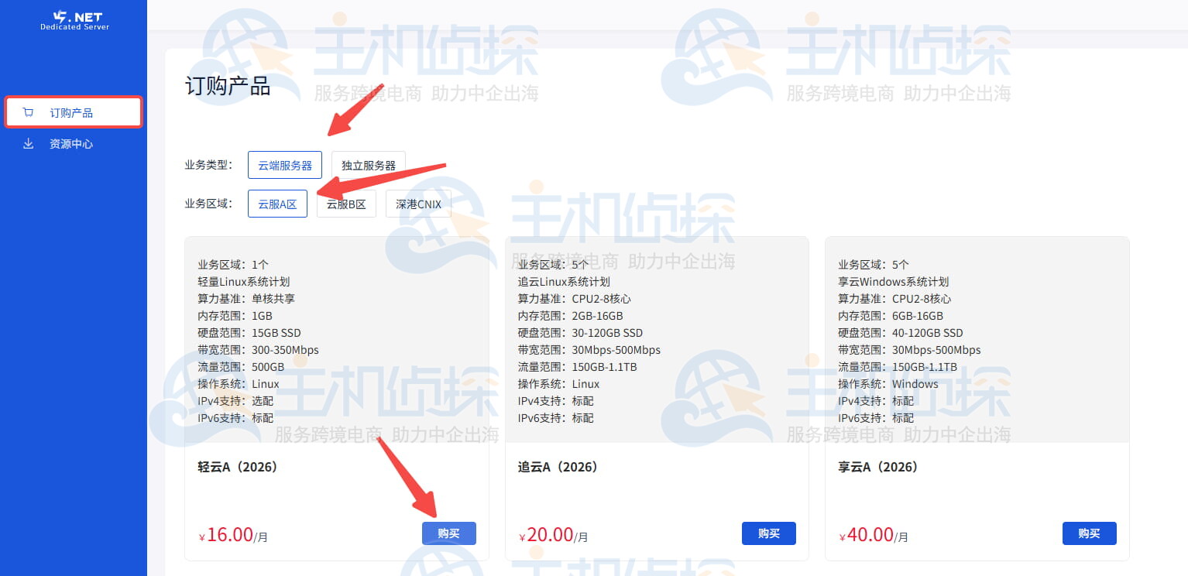Select 独立服务器 business type
Viewport: 1188px width, 576px height.
(x=368, y=165)
